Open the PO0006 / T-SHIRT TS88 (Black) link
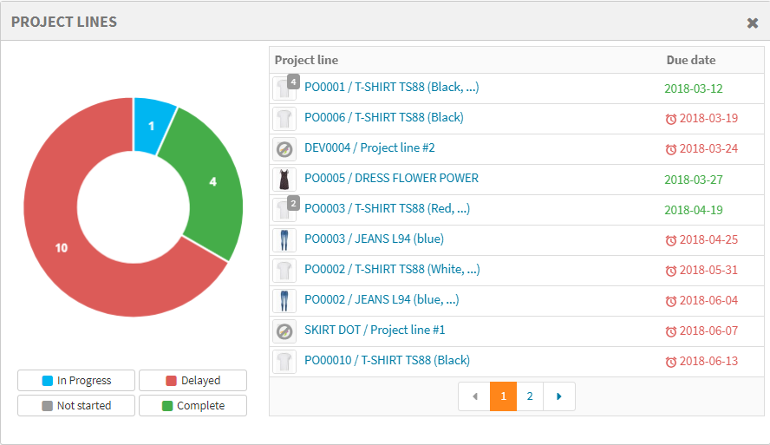Viewport: 770px width, 445px height. pos(383,118)
